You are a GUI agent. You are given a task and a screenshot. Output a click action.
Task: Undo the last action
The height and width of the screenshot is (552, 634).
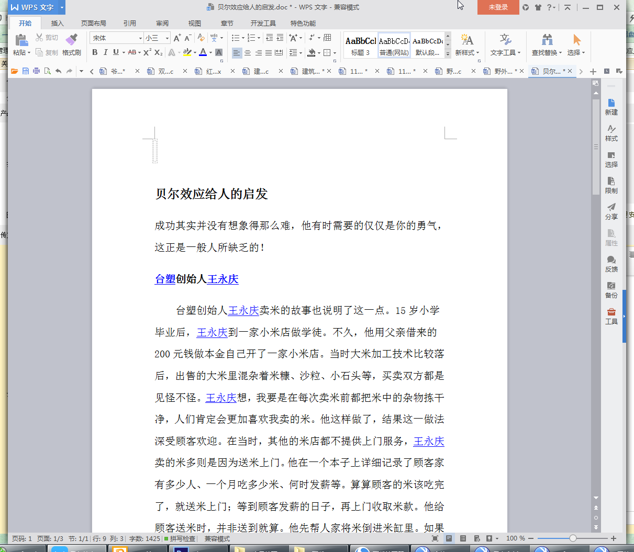point(58,71)
